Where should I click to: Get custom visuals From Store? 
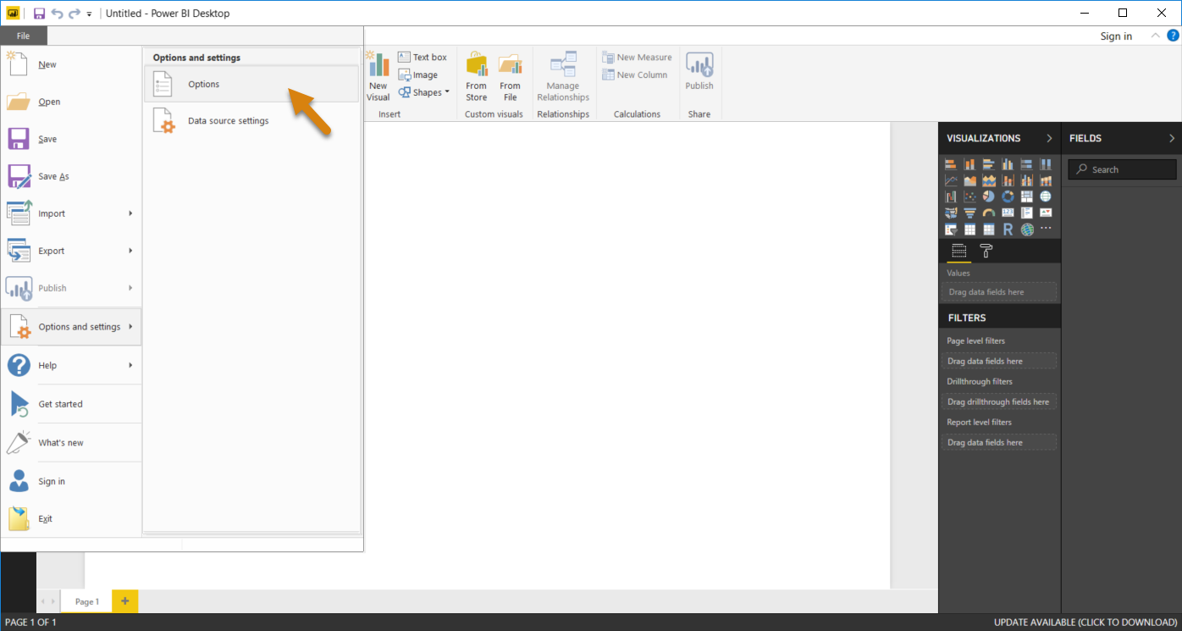(477, 77)
